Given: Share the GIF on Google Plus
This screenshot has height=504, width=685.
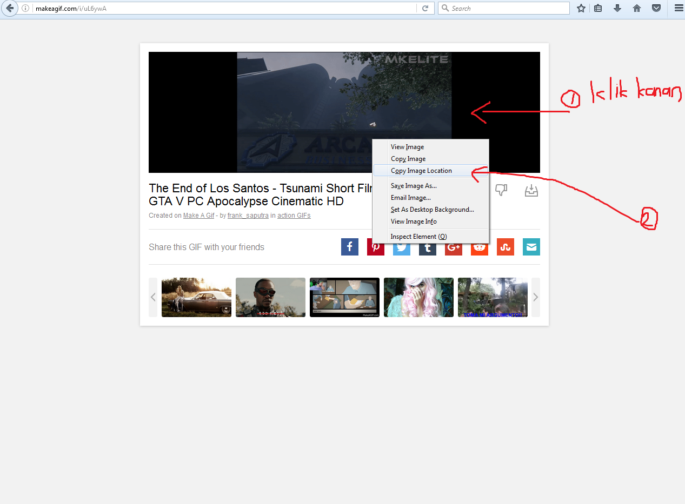Looking at the screenshot, I should point(454,250).
